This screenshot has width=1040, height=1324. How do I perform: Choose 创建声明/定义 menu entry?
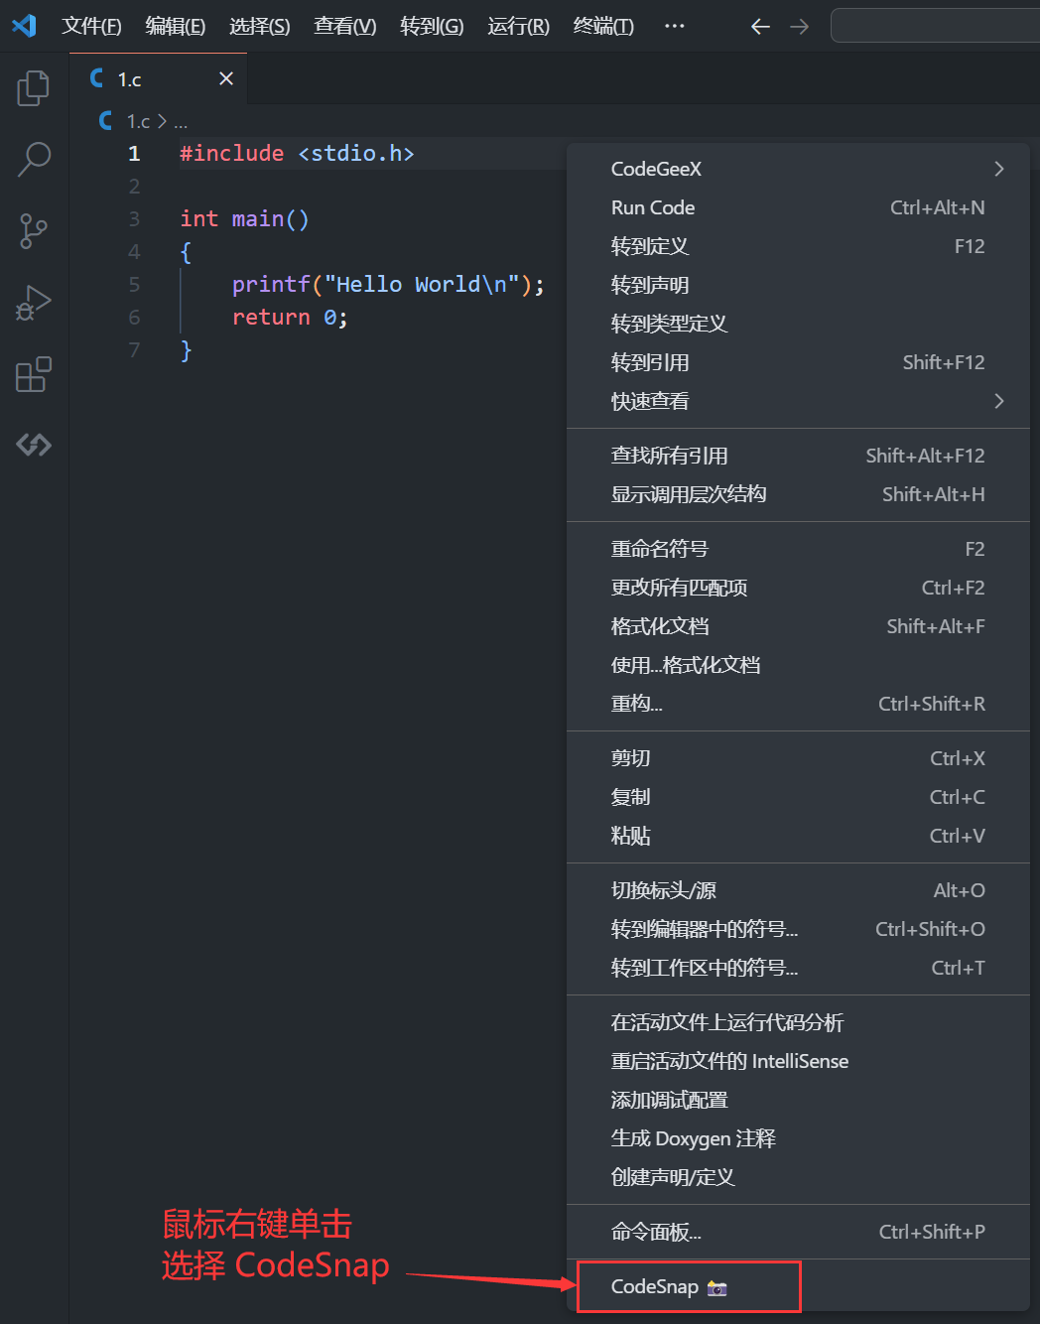tap(798, 1177)
